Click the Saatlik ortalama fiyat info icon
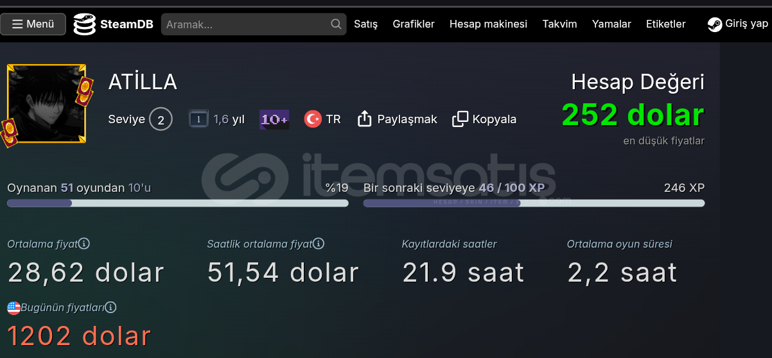Screen dimensions: 772x358 coord(319,244)
